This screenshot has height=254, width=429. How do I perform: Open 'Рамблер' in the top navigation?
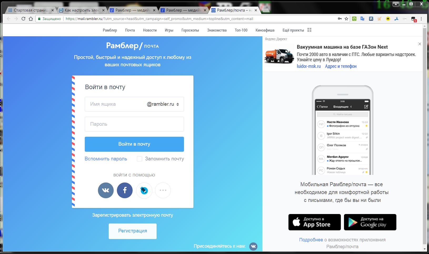110,30
